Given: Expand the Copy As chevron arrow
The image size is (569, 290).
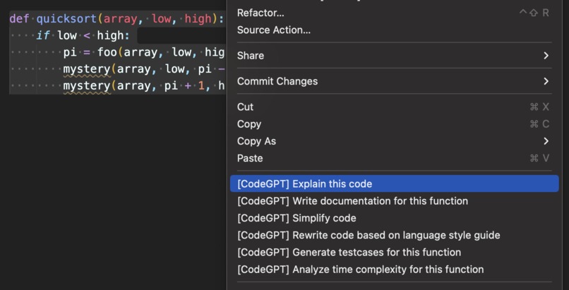Looking at the screenshot, I should point(546,141).
